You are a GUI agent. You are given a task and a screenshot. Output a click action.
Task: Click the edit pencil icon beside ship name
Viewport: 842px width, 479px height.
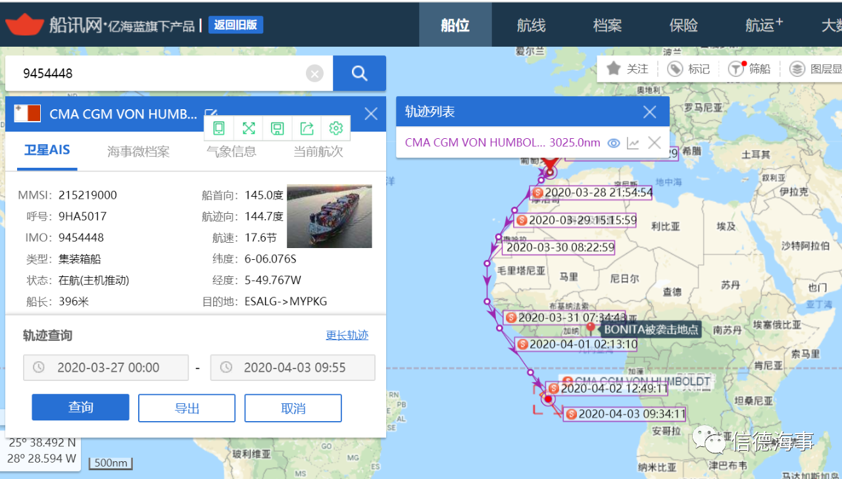[x=211, y=113]
